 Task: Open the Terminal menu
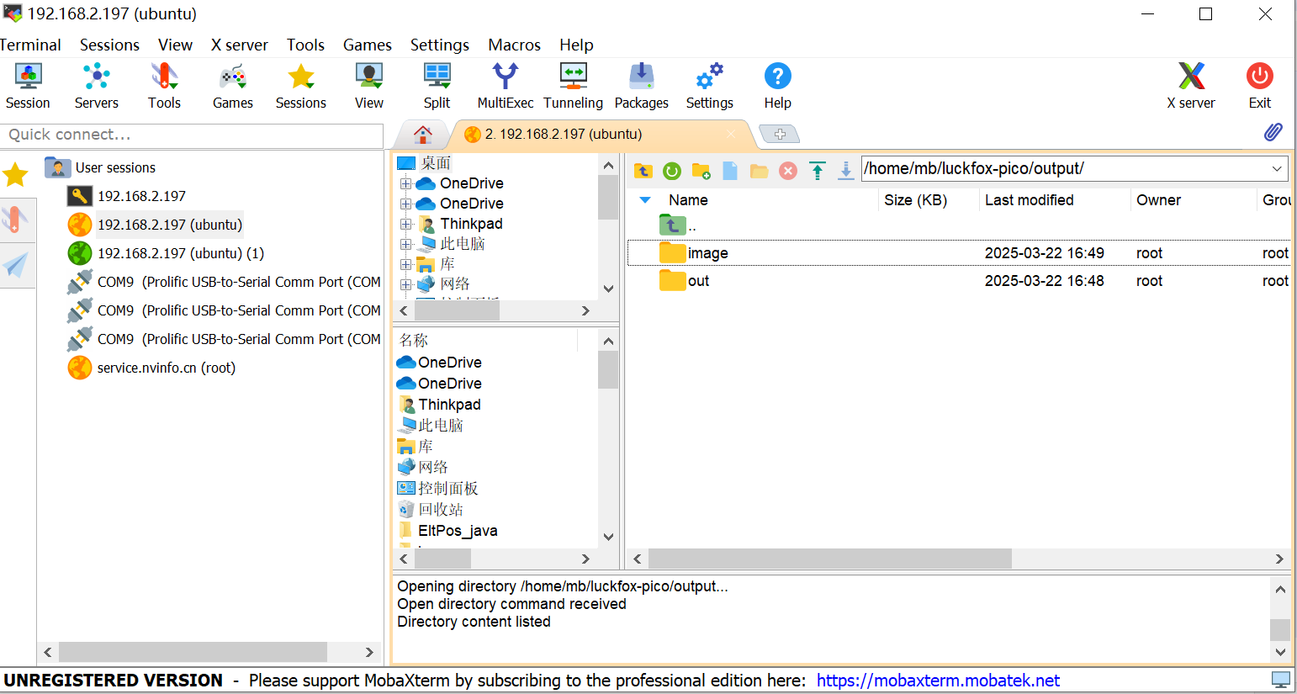[x=30, y=45]
